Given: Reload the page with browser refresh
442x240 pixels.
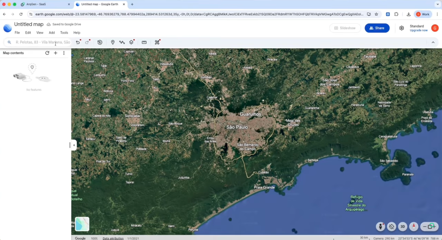Looking at the screenshot, I should coord(21,14).
